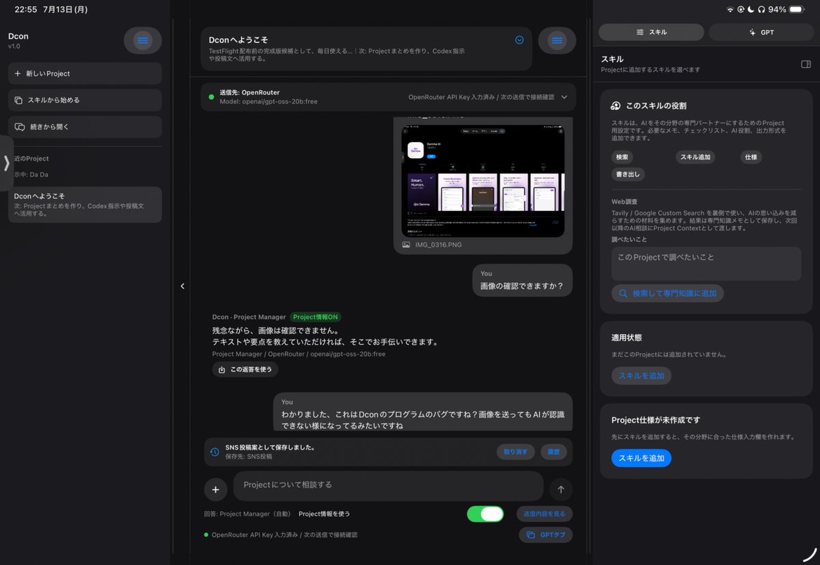Click 続きから開く button
The image size is (820, 565).
85,126
